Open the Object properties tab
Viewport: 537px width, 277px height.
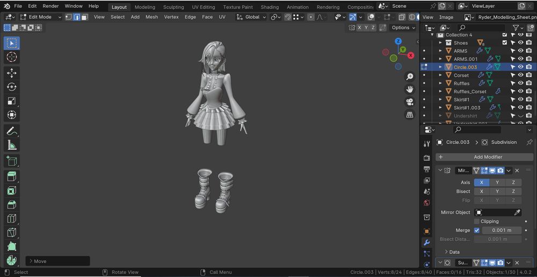[427, 231]
